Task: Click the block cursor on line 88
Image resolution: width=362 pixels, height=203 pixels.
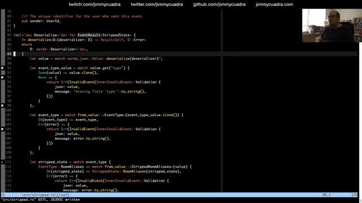Action: point(14,54)
